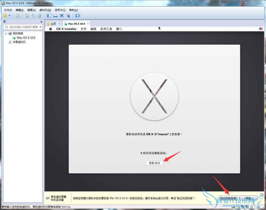Click the 重新启动 button
This screenshot has width=266, height=210.
(154, 163)
